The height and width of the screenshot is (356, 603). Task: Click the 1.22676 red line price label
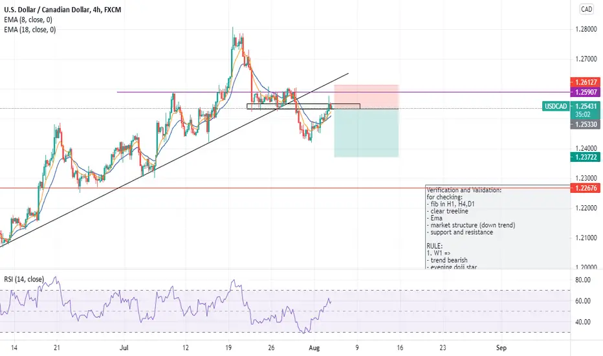point(585,188)
